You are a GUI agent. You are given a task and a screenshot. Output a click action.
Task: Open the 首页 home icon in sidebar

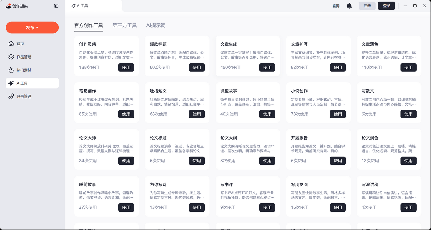tap(12, 43)
